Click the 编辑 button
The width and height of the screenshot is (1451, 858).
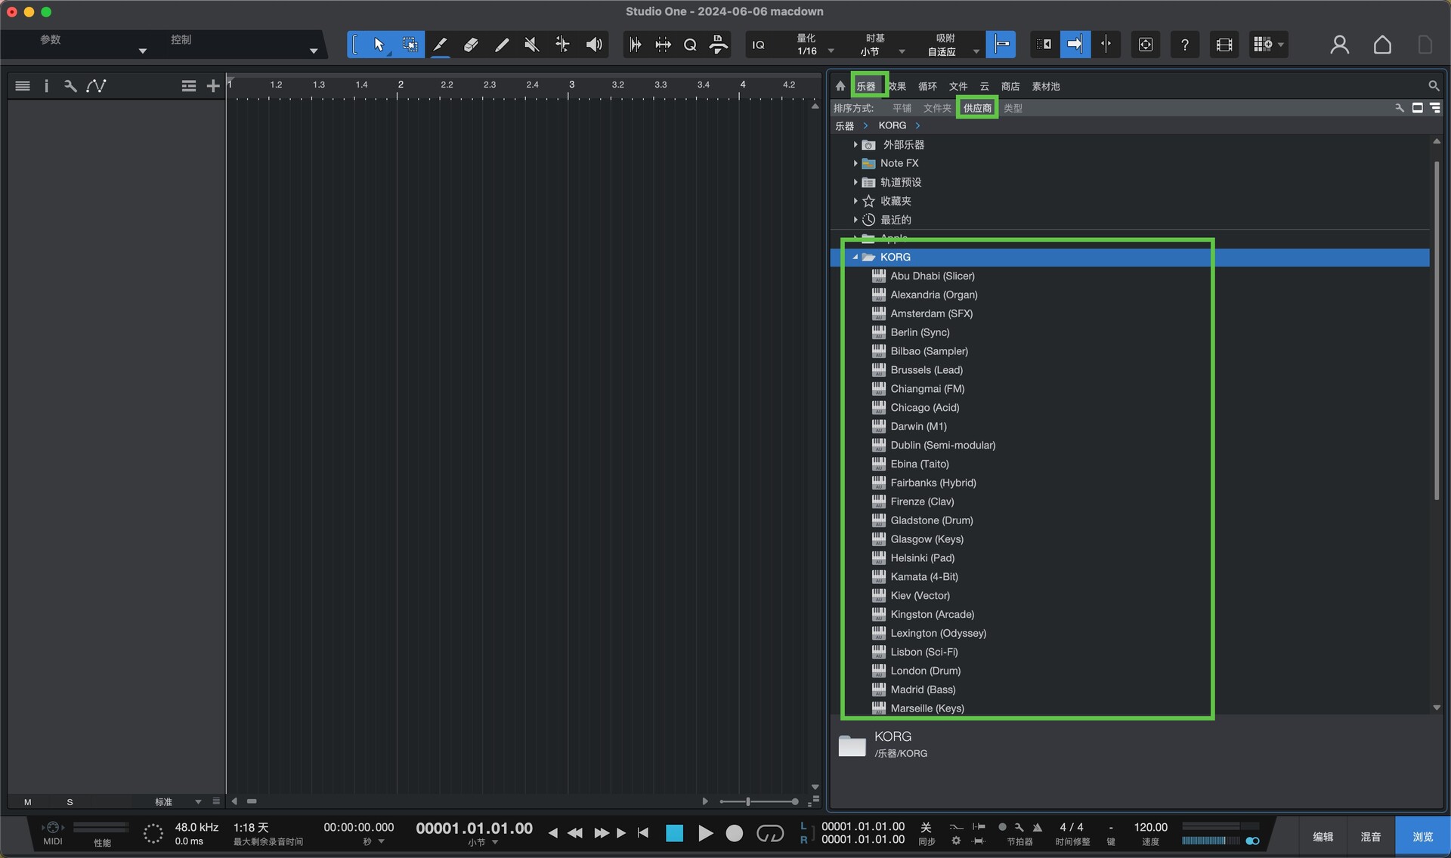point(1323,836)
